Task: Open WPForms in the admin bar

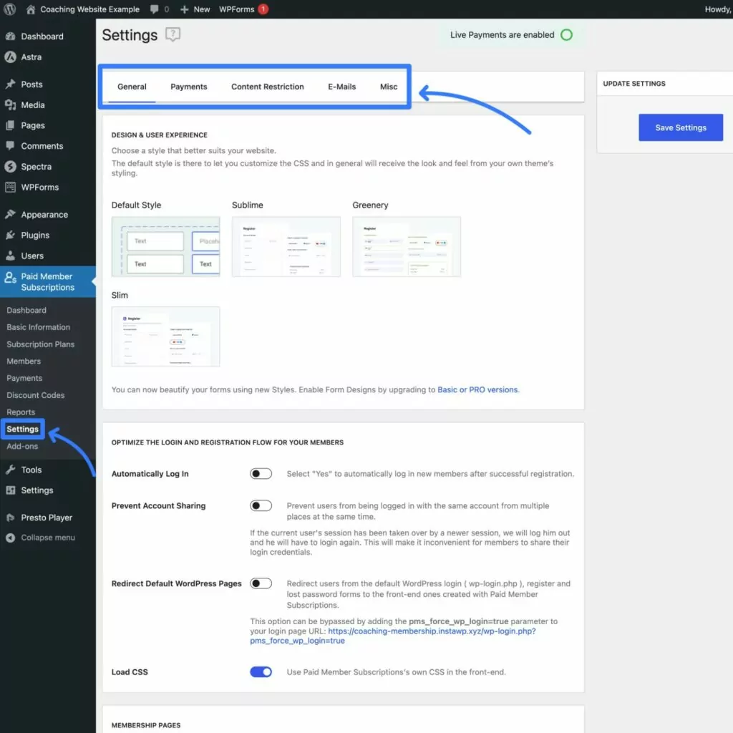Action: pyautogui.click(x=236, y=9)
